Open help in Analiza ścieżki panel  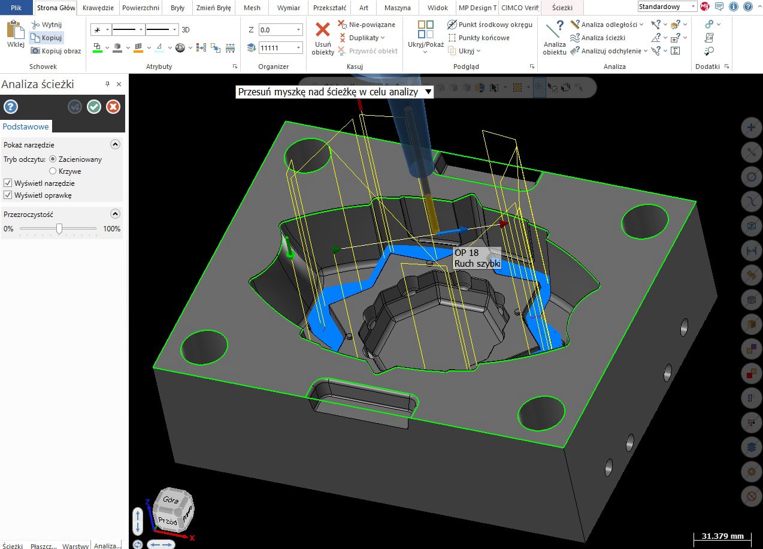11,107
